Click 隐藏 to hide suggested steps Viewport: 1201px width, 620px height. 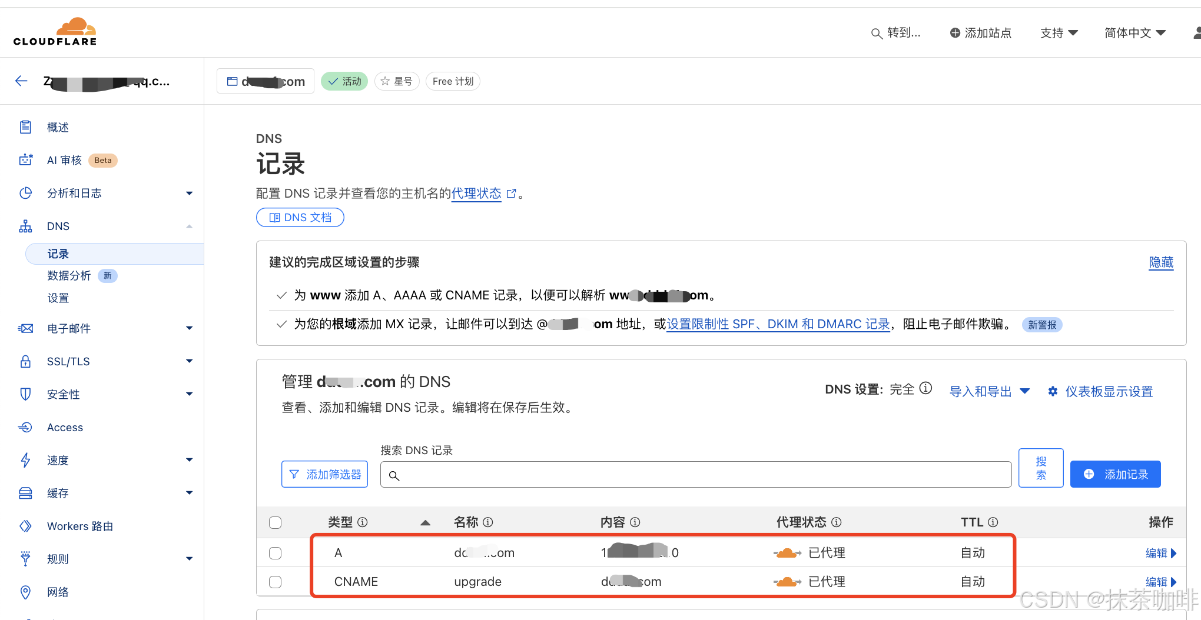click(x=1161, y=262)
